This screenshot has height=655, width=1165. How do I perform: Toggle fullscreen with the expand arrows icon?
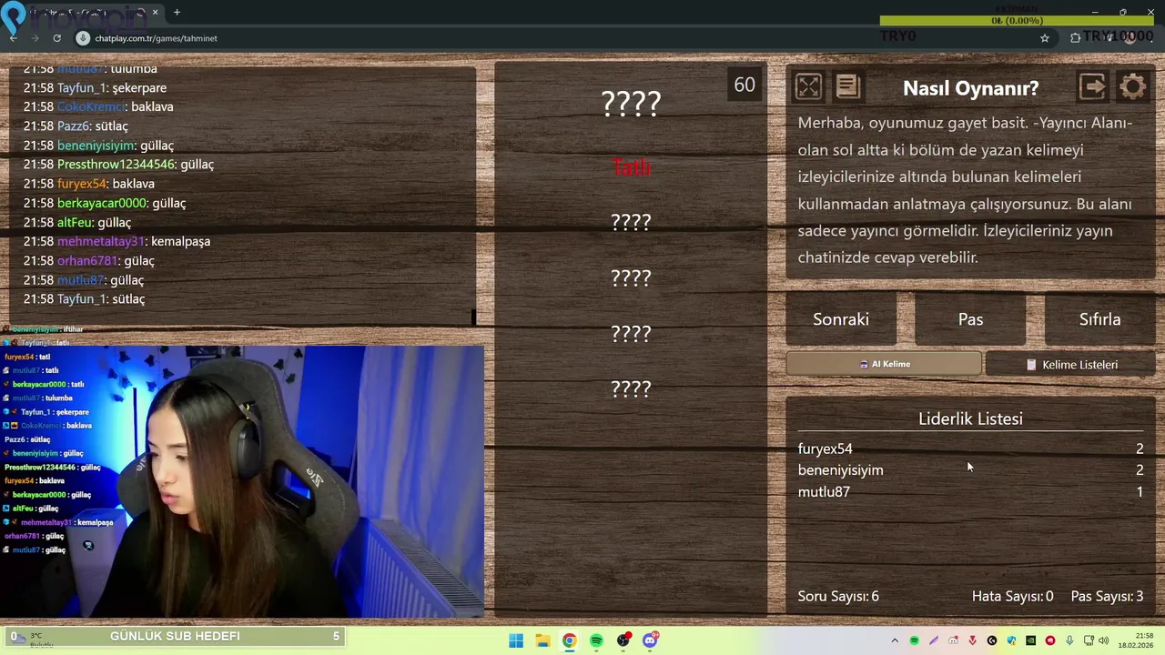808,87
